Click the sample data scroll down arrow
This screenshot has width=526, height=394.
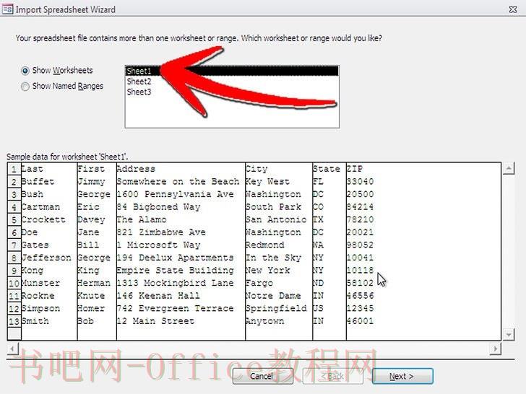pyautogui.click(x=509, y=334)
